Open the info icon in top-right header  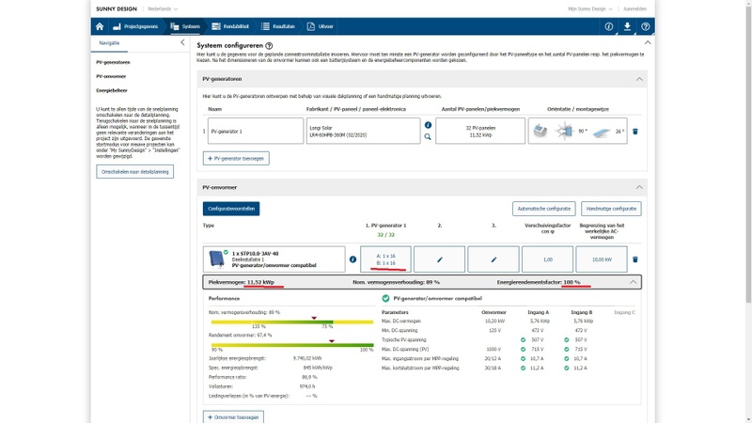click(x=609, y=27)
